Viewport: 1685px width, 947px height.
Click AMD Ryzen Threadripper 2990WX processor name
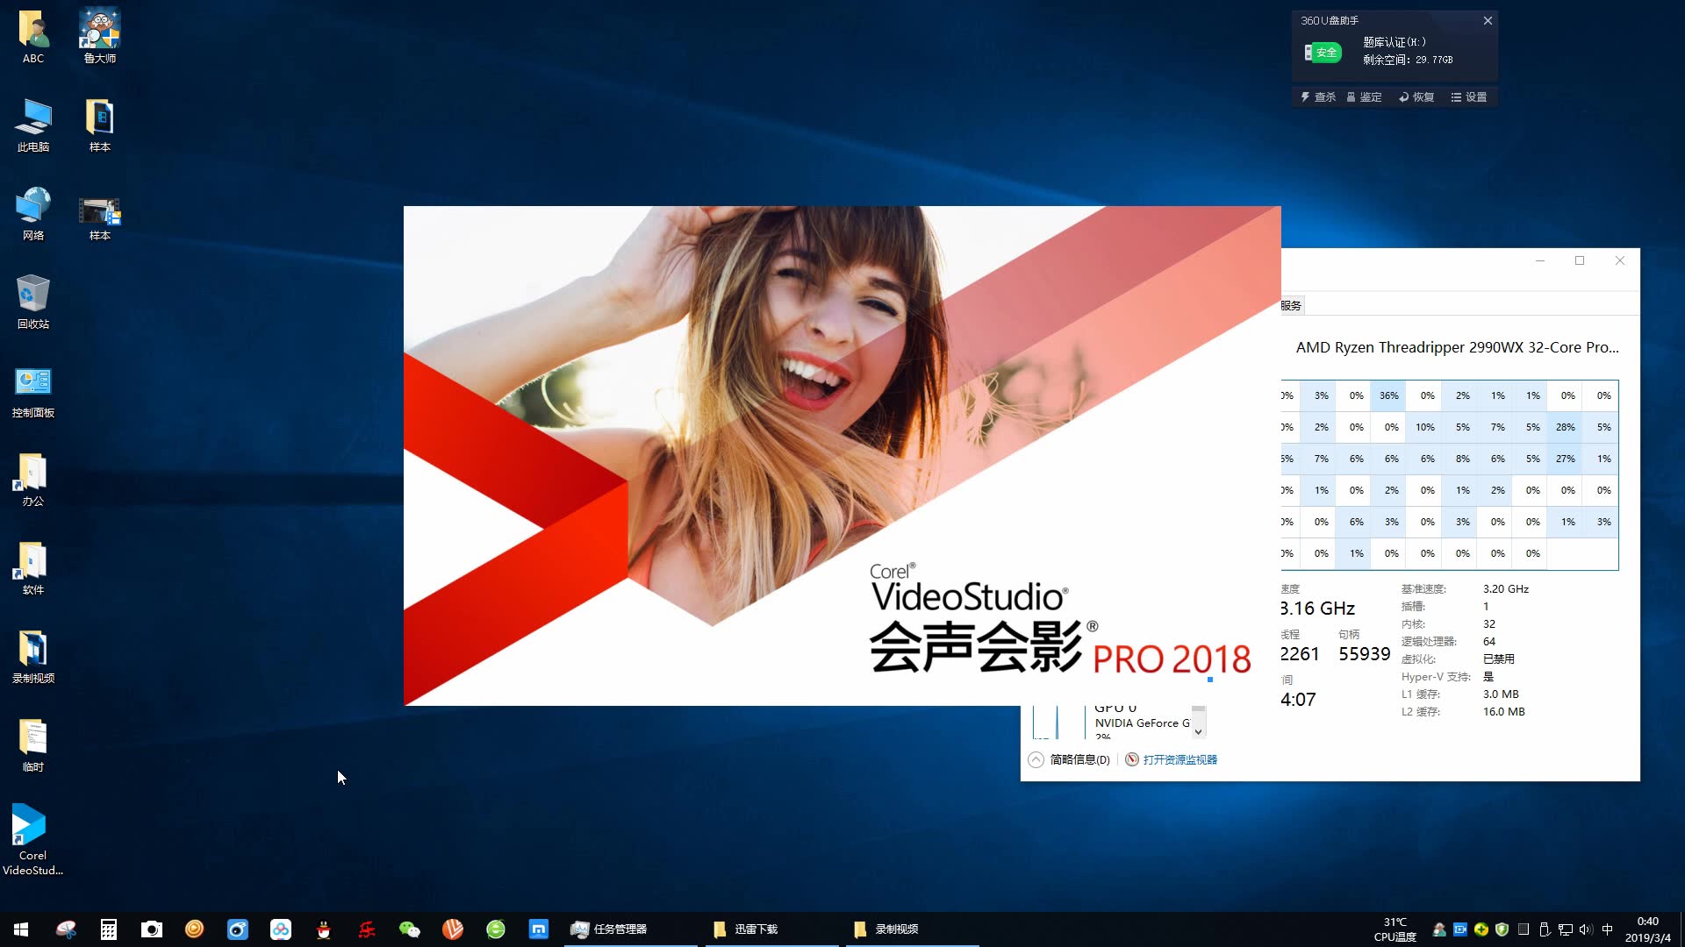[1458, 347]
